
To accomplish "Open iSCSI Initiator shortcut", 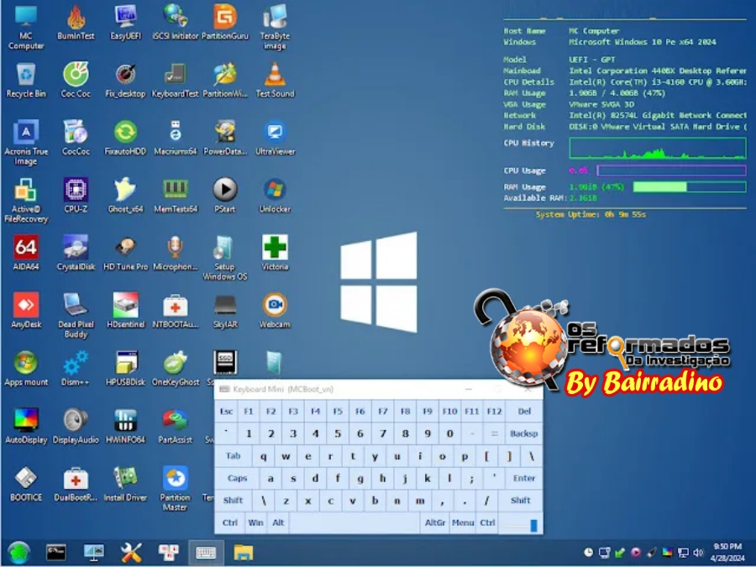I will [175, 22].
